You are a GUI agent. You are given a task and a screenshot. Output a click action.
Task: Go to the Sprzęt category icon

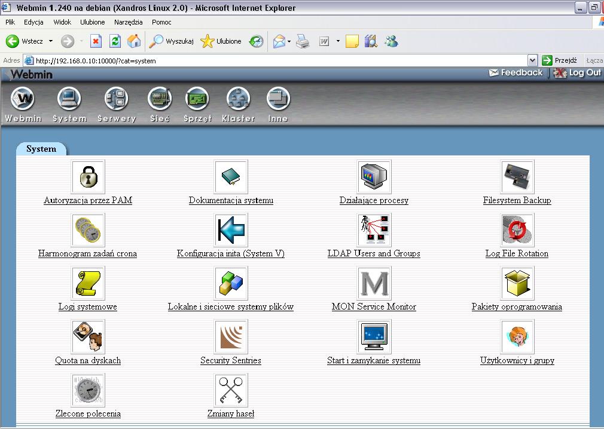(x=197, y=99)
